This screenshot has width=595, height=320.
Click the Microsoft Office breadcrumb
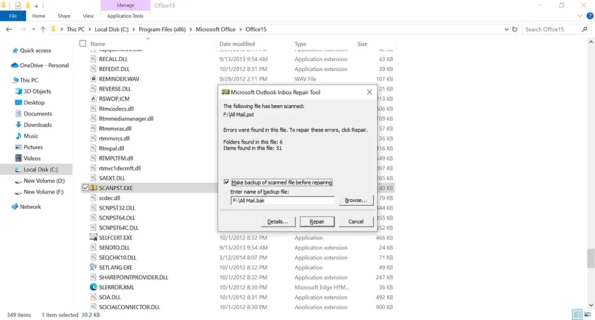[x=215, y=29]
